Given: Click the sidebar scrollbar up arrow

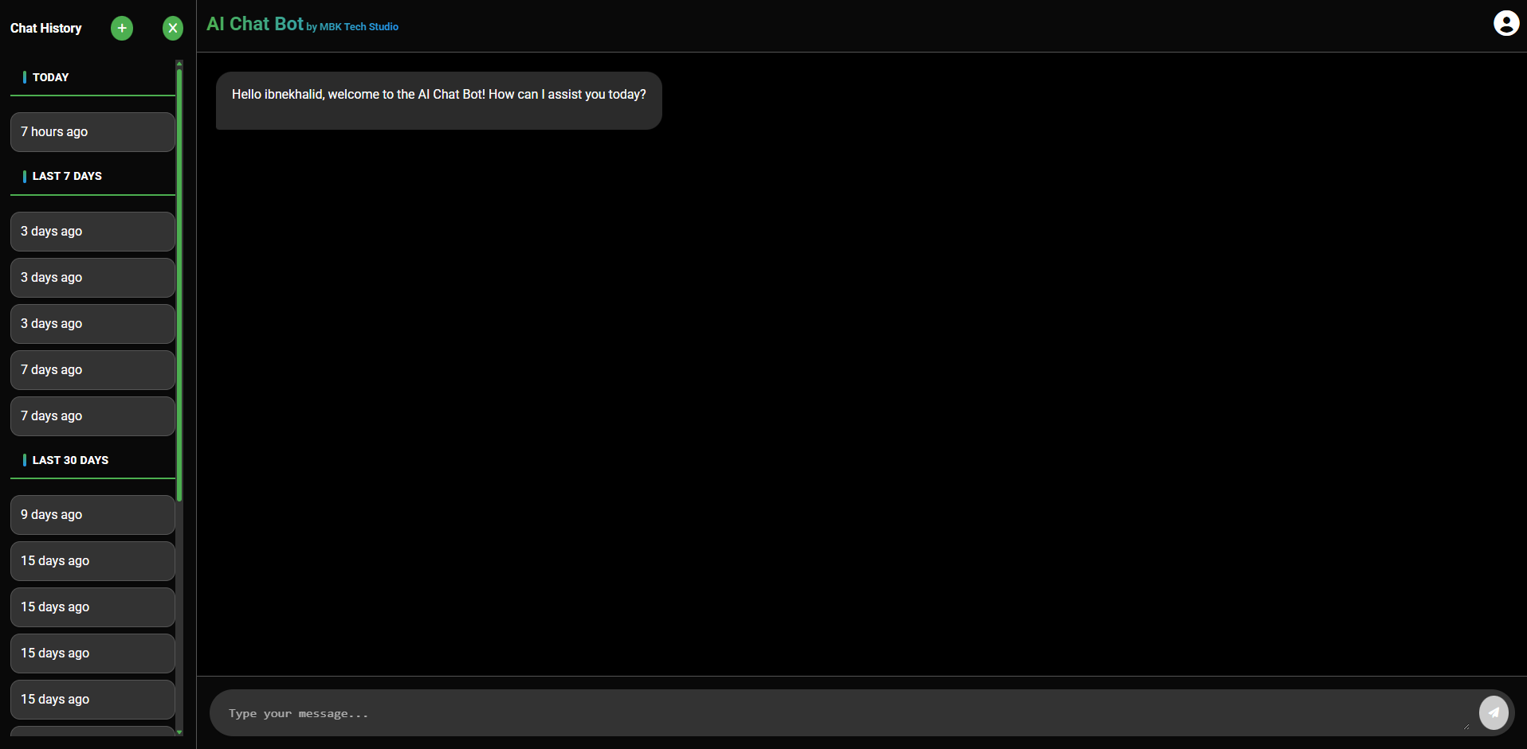Looking at the screenshot, I should click(179, 63).
